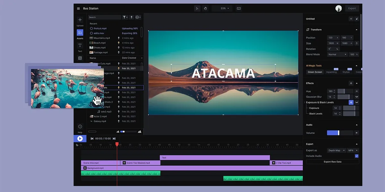Screen dimensions: 385x192
Task: Skip to next frame in timeline controls
Action: click(114, 139)
